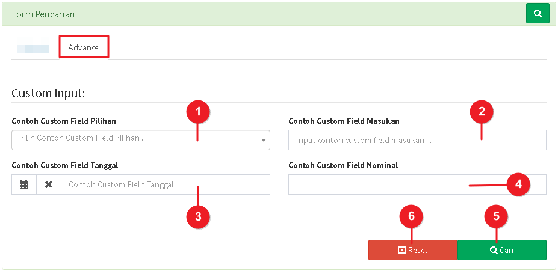The height and width of the screenshot is (271, 558).
Task: Click the 'Contoh Custom Field Pilihan' label
Action: (x=64, y=121)
